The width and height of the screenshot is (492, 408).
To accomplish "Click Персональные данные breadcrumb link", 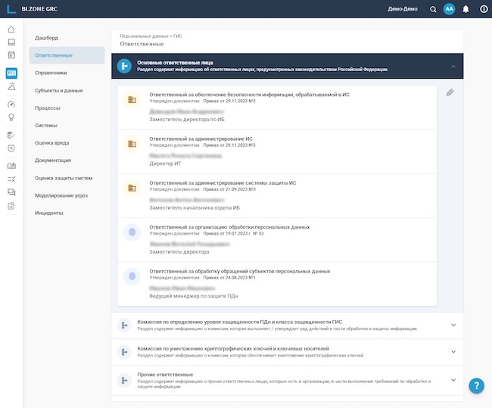I will [x=144, y=36].
